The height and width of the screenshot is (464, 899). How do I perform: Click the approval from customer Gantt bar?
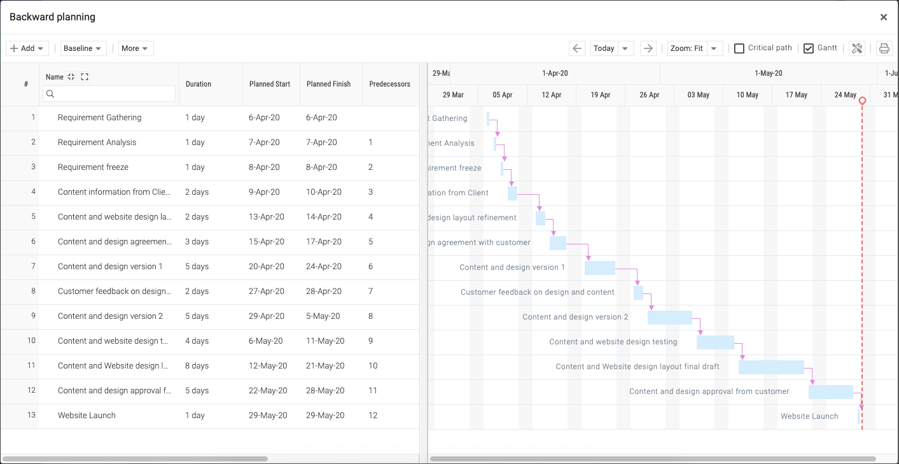[x=831, y=392]
